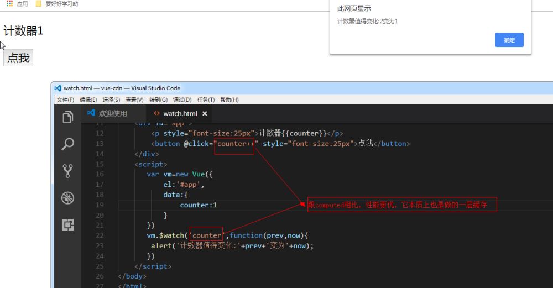Open the 选择(S) menu
This screenshot has height=288, width=553.
[x=112, y=100]
